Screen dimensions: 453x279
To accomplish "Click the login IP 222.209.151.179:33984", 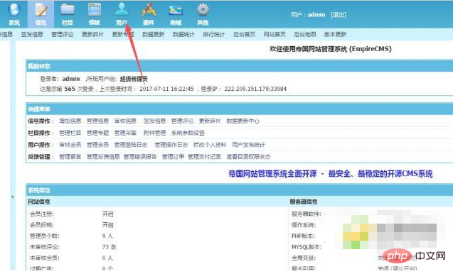I will pos(255,89).
